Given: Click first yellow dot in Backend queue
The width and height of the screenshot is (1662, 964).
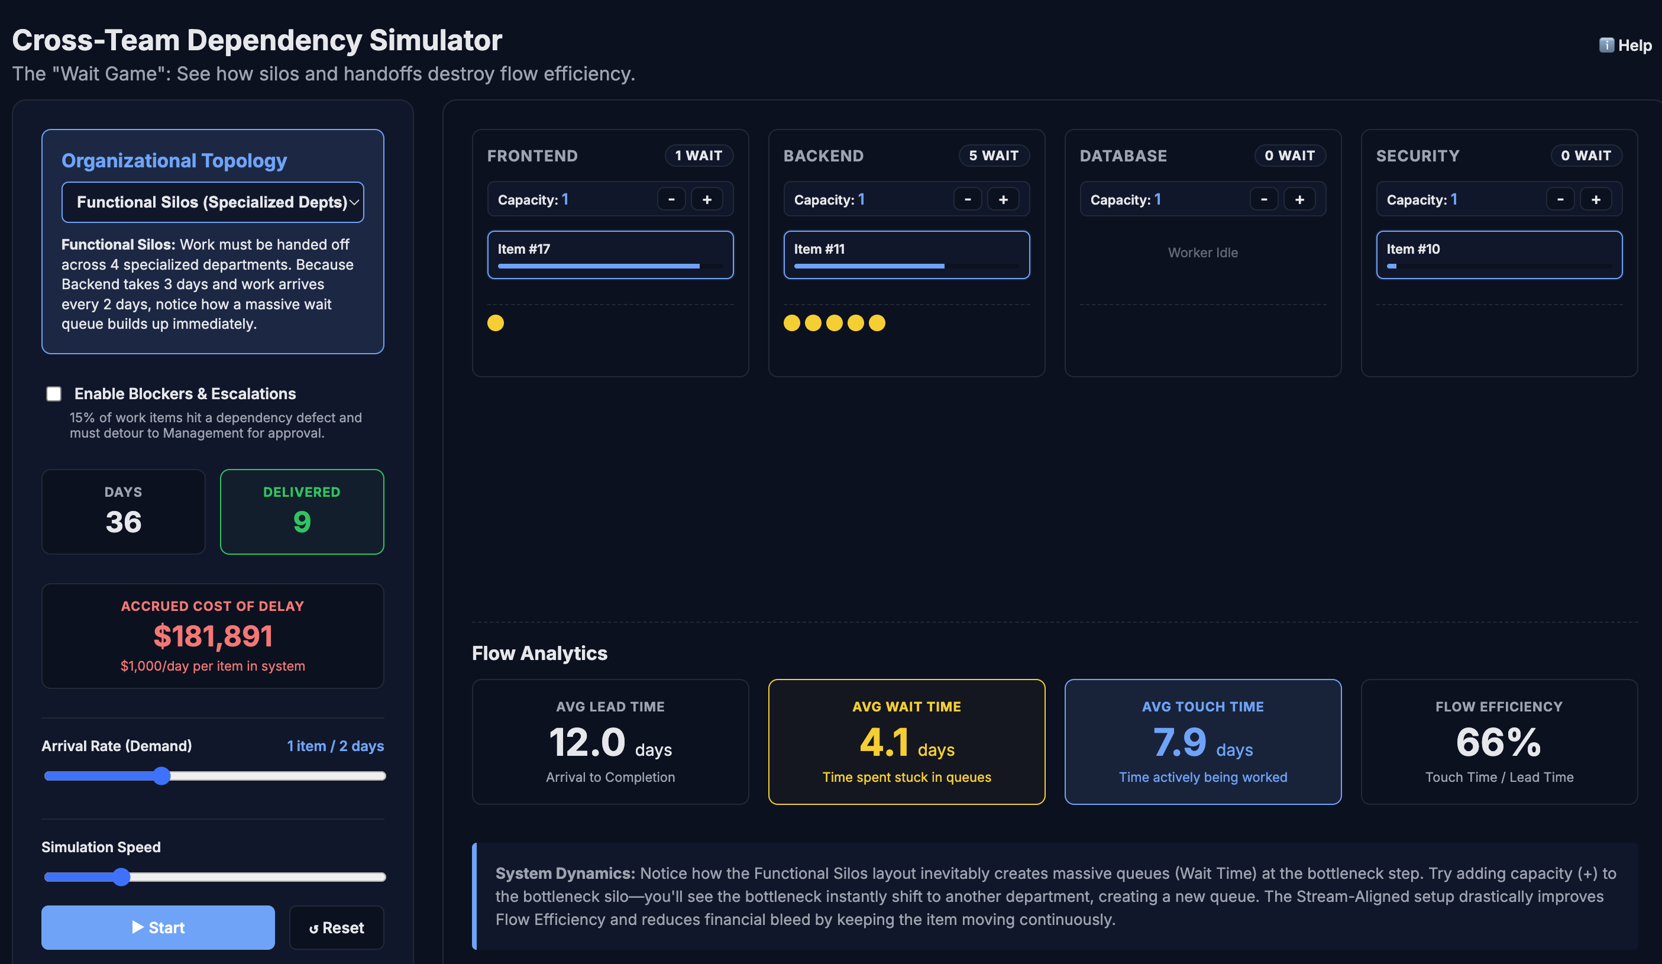Looking at the screenshot, I should coord(791,322).
